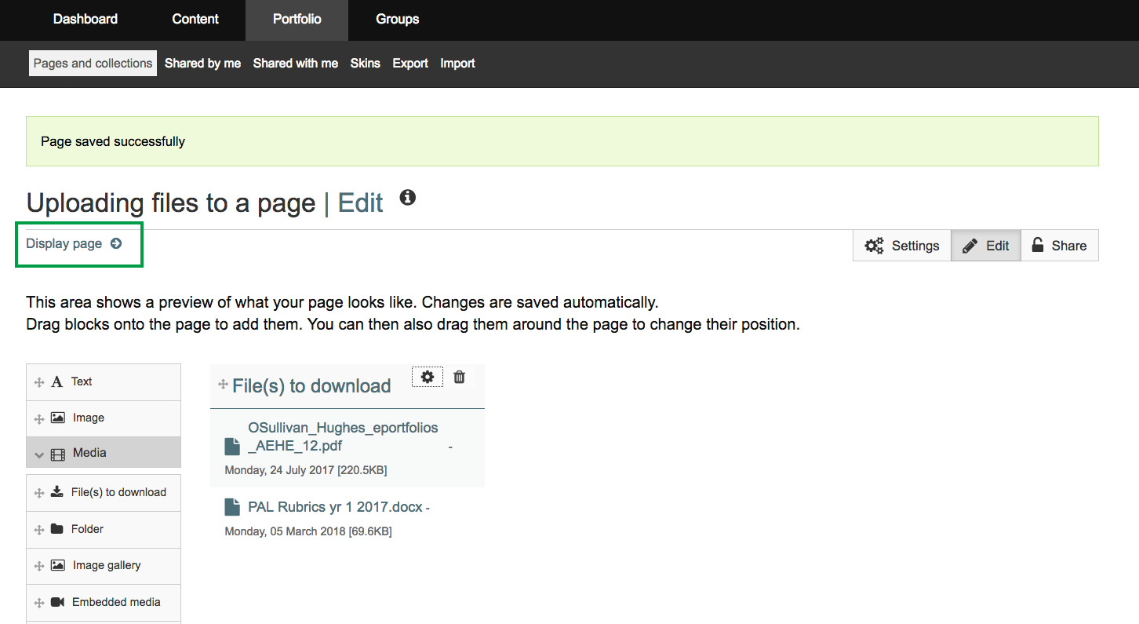
Task: Click the file icon beside PAL Rubrics
Action: (x=232, y=507)
